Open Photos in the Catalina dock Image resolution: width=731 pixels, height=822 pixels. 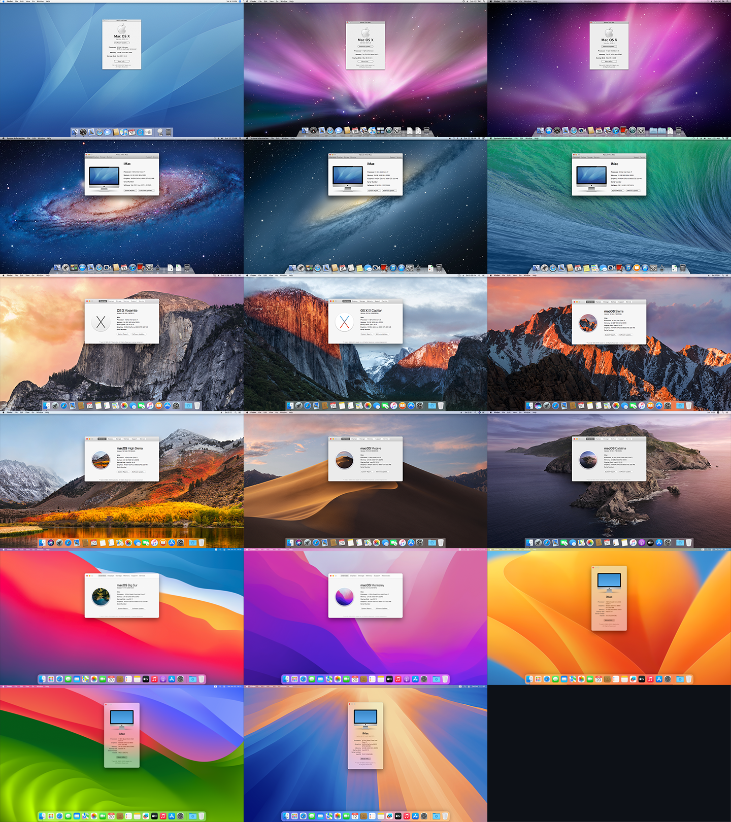pos(590,542)
